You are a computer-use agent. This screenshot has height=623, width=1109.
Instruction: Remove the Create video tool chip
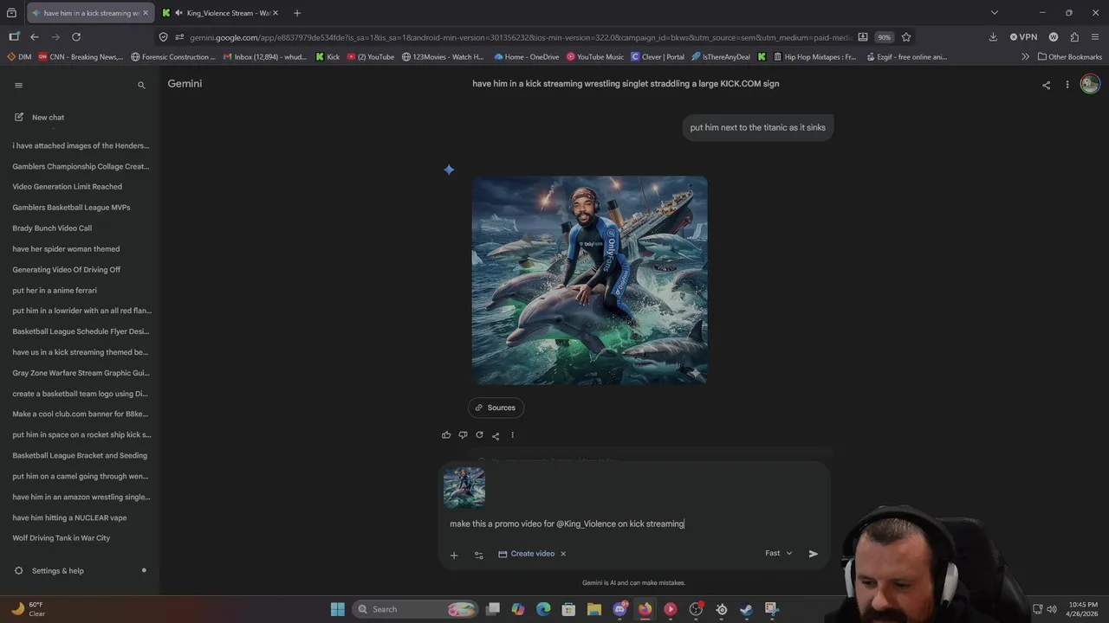(x=563, y=554)
